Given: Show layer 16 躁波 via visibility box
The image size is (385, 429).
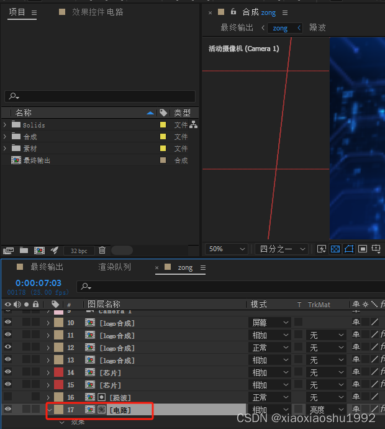Looking at the screenshot, I should [x=8, y=397].
